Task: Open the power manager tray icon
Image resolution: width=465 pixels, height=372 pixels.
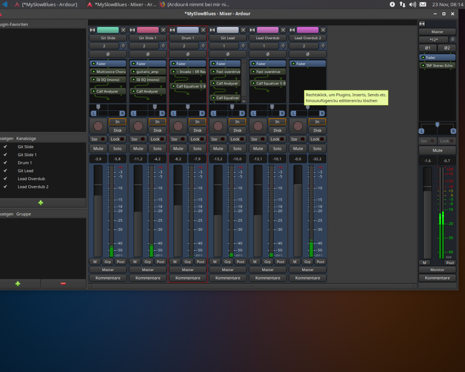Action: click(x=392, y=4)
